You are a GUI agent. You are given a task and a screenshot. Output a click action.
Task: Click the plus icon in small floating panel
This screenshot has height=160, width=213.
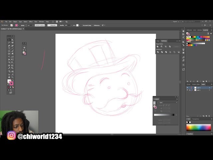click(x=24, y=47)
